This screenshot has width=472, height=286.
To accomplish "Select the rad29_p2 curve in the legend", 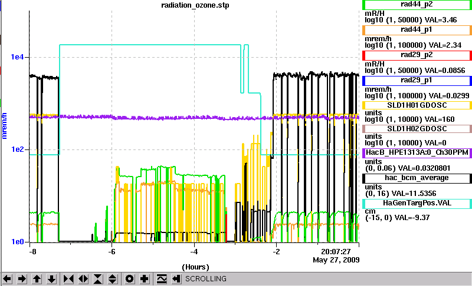I will point(417,55).
